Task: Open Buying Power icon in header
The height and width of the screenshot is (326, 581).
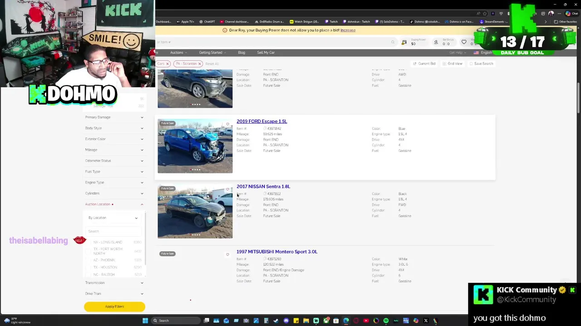Action: point(404,42)
